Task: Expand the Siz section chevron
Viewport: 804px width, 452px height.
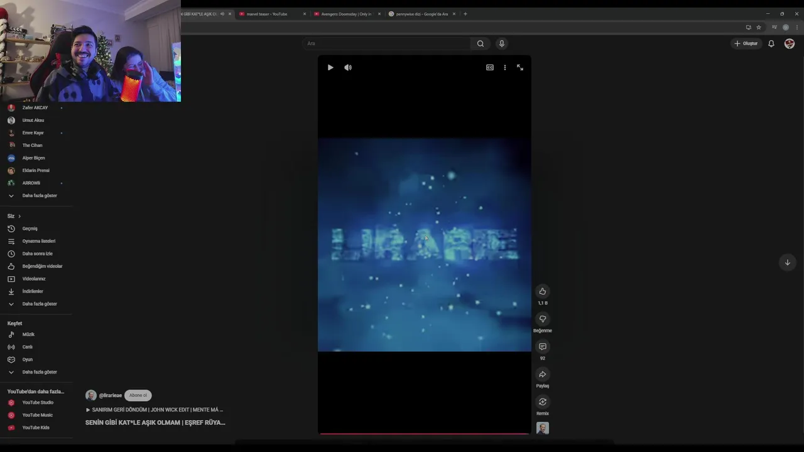Action: [x=19, y=216]
